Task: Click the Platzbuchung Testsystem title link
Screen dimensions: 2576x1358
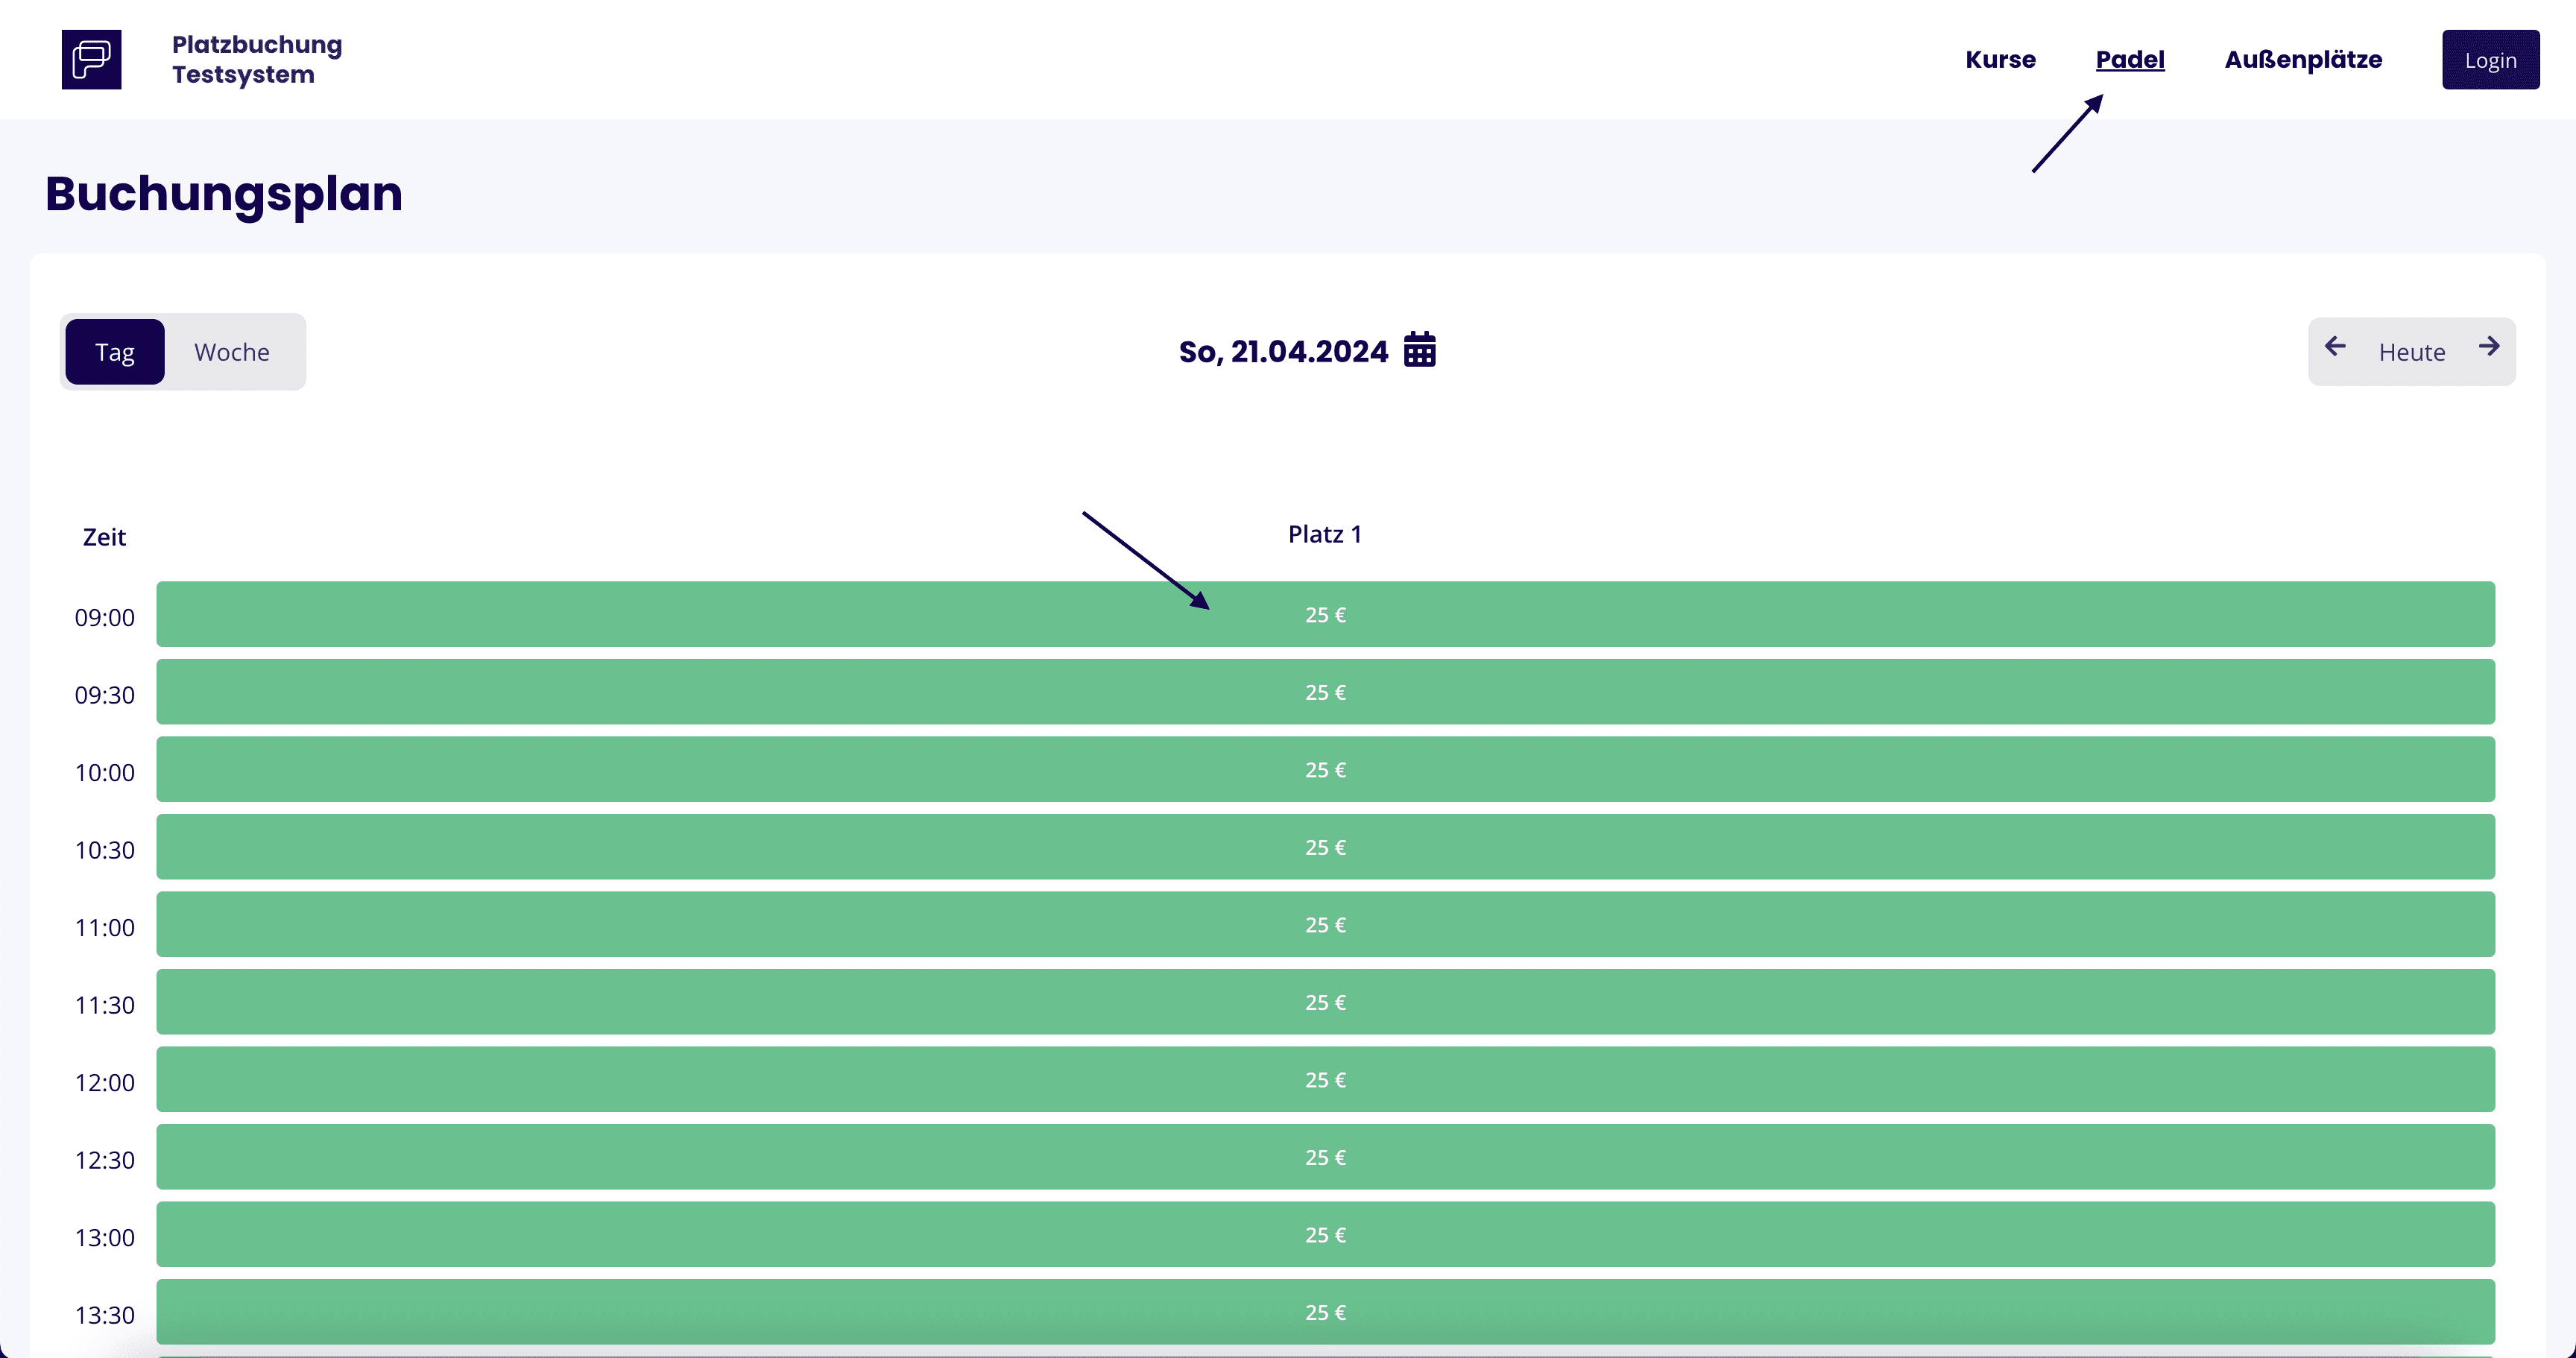Action: (257, 59)
